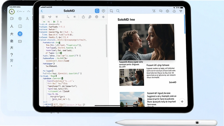Click the gray scrollbar of the code editor
Image resolution: width=224 pixels, height=126 pixels.
[x=106, y=41]
